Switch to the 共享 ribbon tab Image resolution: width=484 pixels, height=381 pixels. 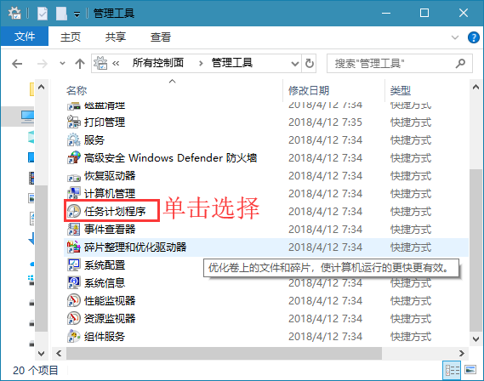click(x=116, y=37)
